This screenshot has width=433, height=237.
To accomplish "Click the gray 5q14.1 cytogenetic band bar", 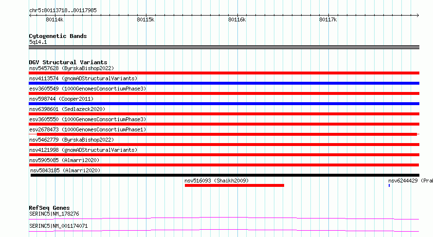I will 224,47.
